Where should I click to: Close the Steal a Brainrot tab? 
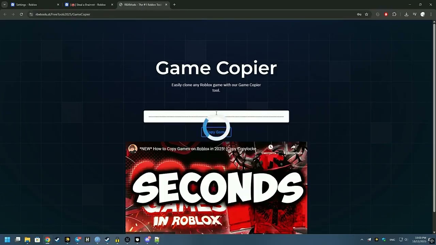point(112,5)
